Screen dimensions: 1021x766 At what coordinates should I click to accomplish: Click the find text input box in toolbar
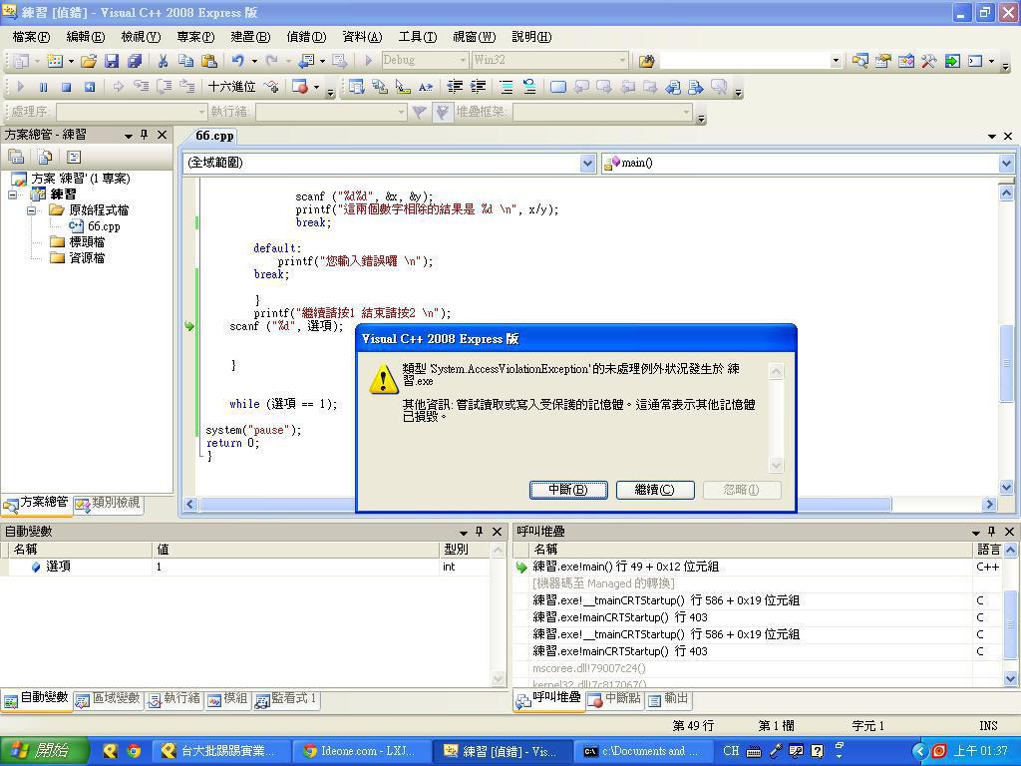pos(746,61)
